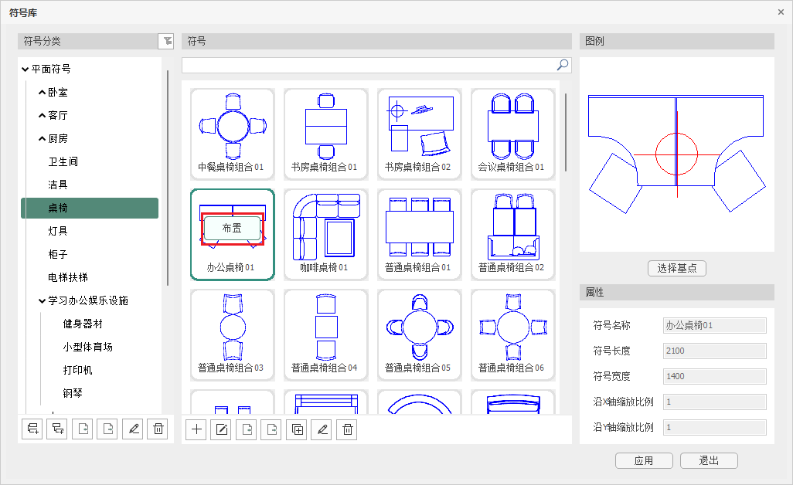793x485 pixels.
Task: Click the square edit-symbol icon beside the plus
Action: (x=221, y=430)
